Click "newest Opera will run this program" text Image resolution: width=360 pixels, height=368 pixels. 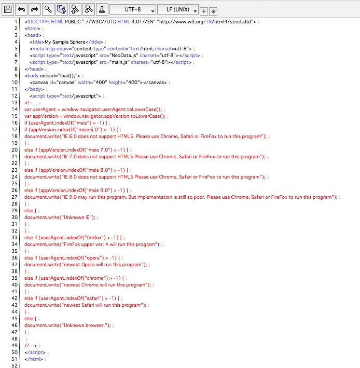(103, 265)
